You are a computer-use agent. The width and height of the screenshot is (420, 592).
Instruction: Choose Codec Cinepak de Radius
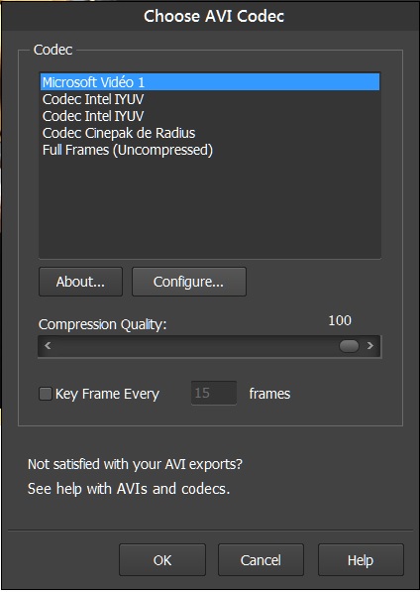coord(210,133)
